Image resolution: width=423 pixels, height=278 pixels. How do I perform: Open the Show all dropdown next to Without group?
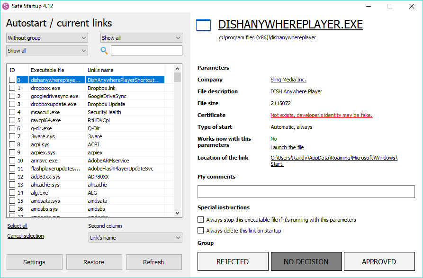pyautogui.click(x=141, y=38)
